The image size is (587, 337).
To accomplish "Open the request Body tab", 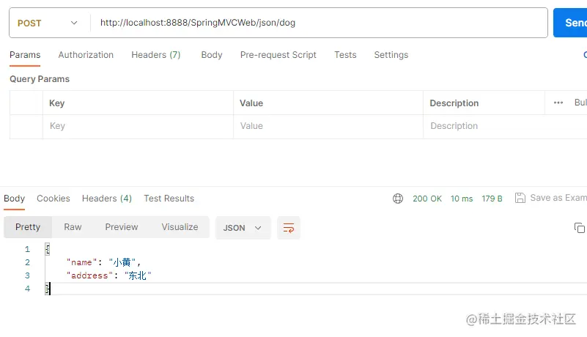I will click(212, 55).
